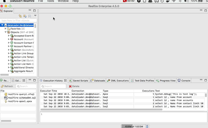Click the realfire-apex1.apex file icon

pyautogui.click(x=6, y=101)
